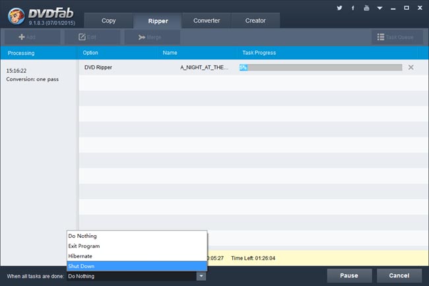
Task: Switch to the Ripper tab
Action: tap(158, 20)
